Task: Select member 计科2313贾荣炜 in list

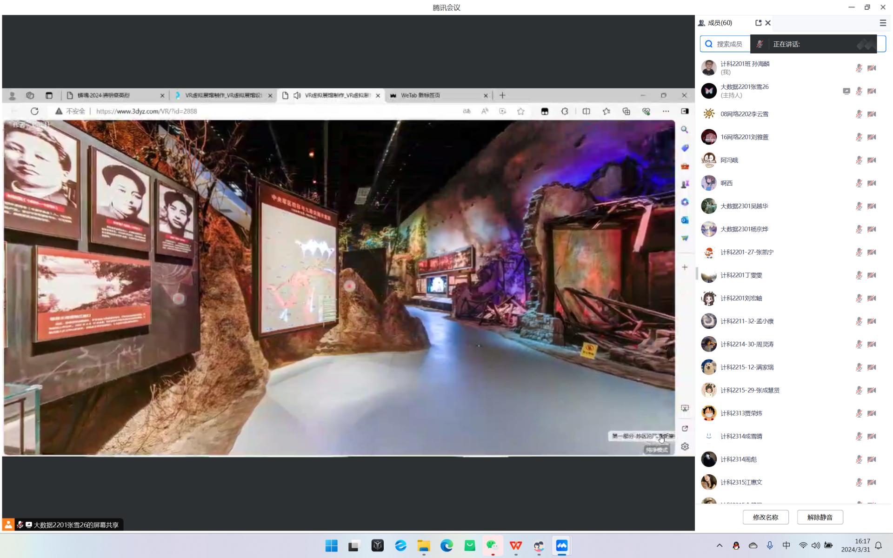Action: click(x=741, y=413)
